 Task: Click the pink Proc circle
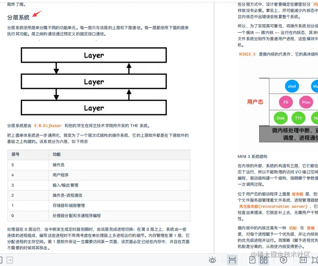(306, 102)
